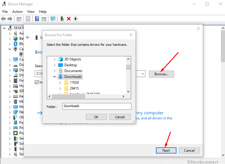Select the Documents folder icon
The image size is (225, 164).
[61, 71]
